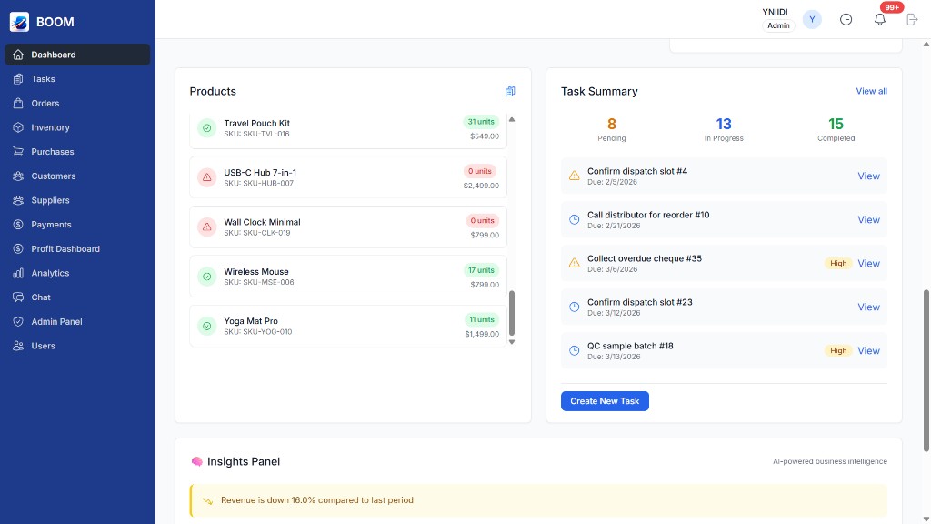This screenshot has width=931, height=524.
Task: Click the 0 units badge for USB-C Hub
Action: click(479, 171)
